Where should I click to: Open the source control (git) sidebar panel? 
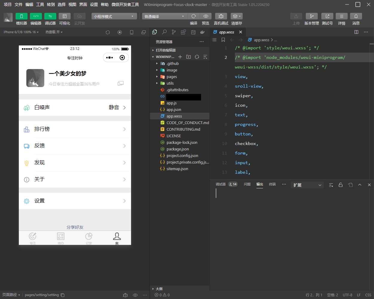click(x=173, y=32)
